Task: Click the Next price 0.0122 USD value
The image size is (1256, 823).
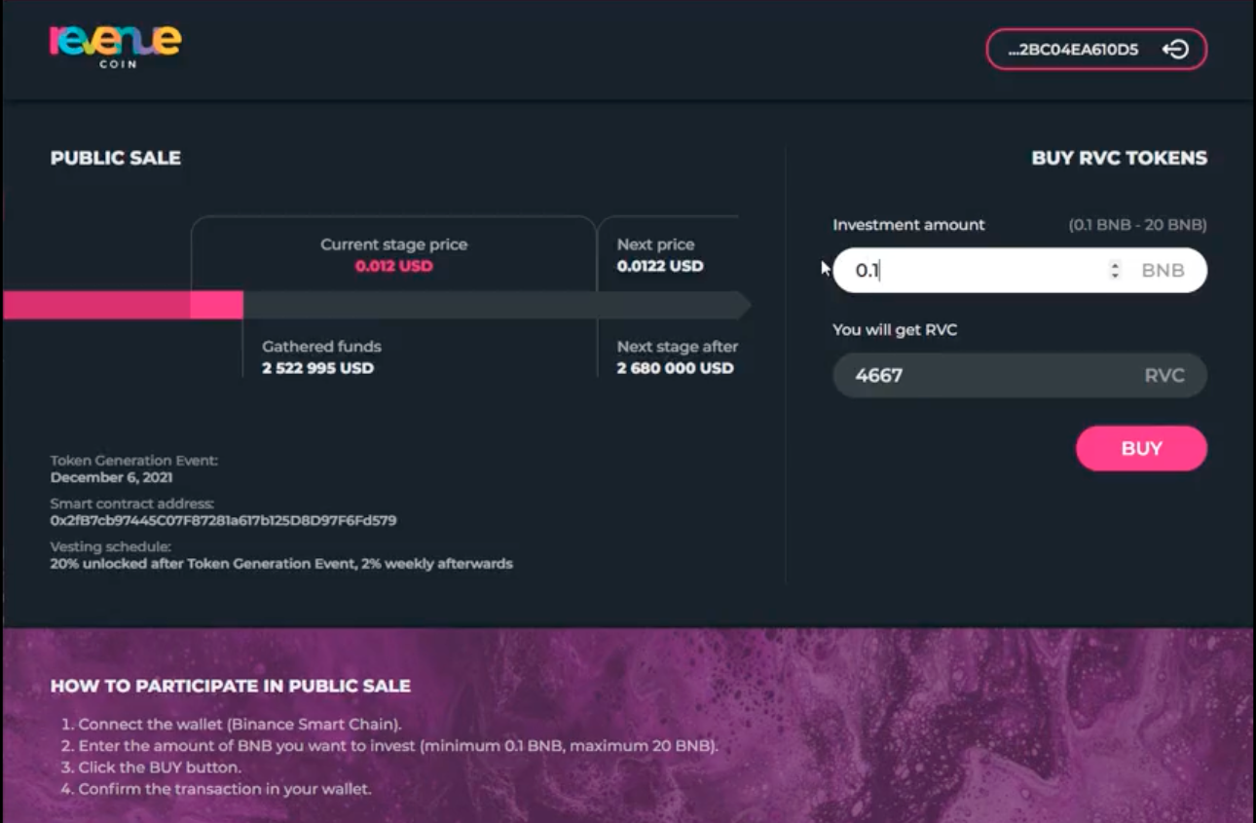Action: point(659,266)
